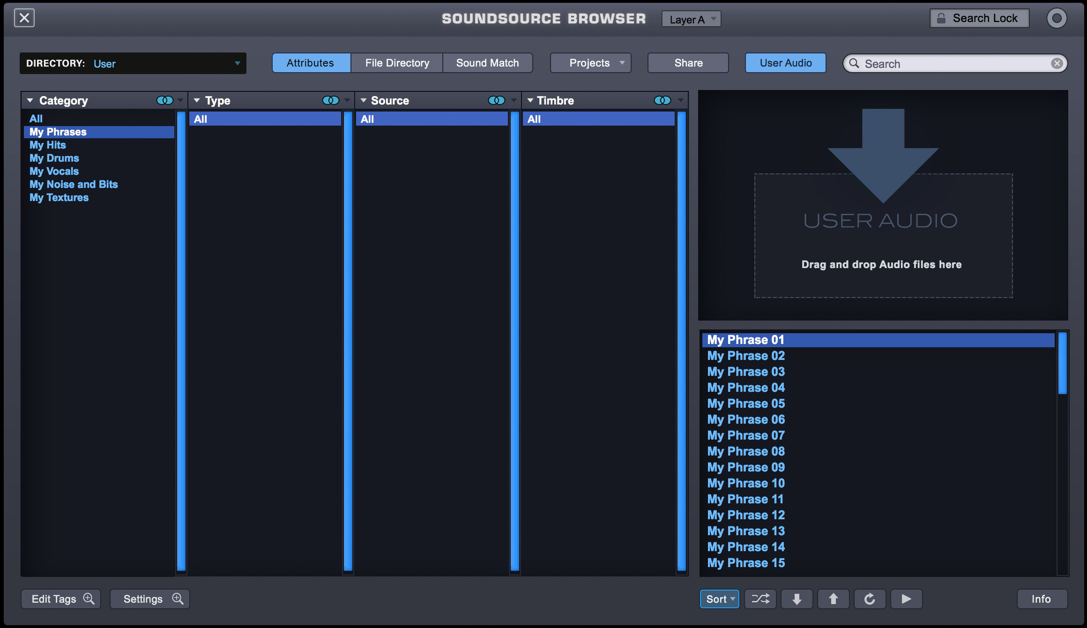The height and width of the screenshot is (628, 1087).
Task: Click the round button in top-right corner
Action: point(1057,18)
